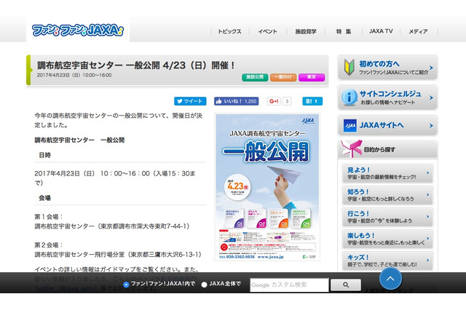Open the 初めての方へ banner
This screenshot has width=466, height=310.
click(x=387, y=68)
